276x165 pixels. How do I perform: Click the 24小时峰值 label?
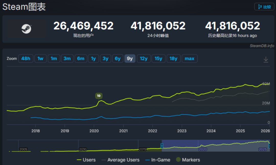158,36
